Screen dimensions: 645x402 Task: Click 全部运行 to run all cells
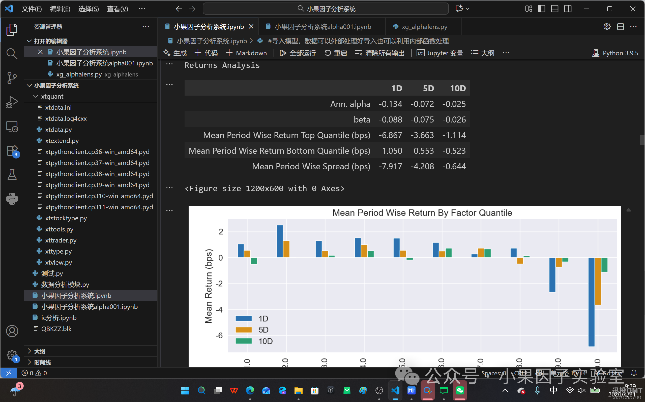tap(298, 53)
